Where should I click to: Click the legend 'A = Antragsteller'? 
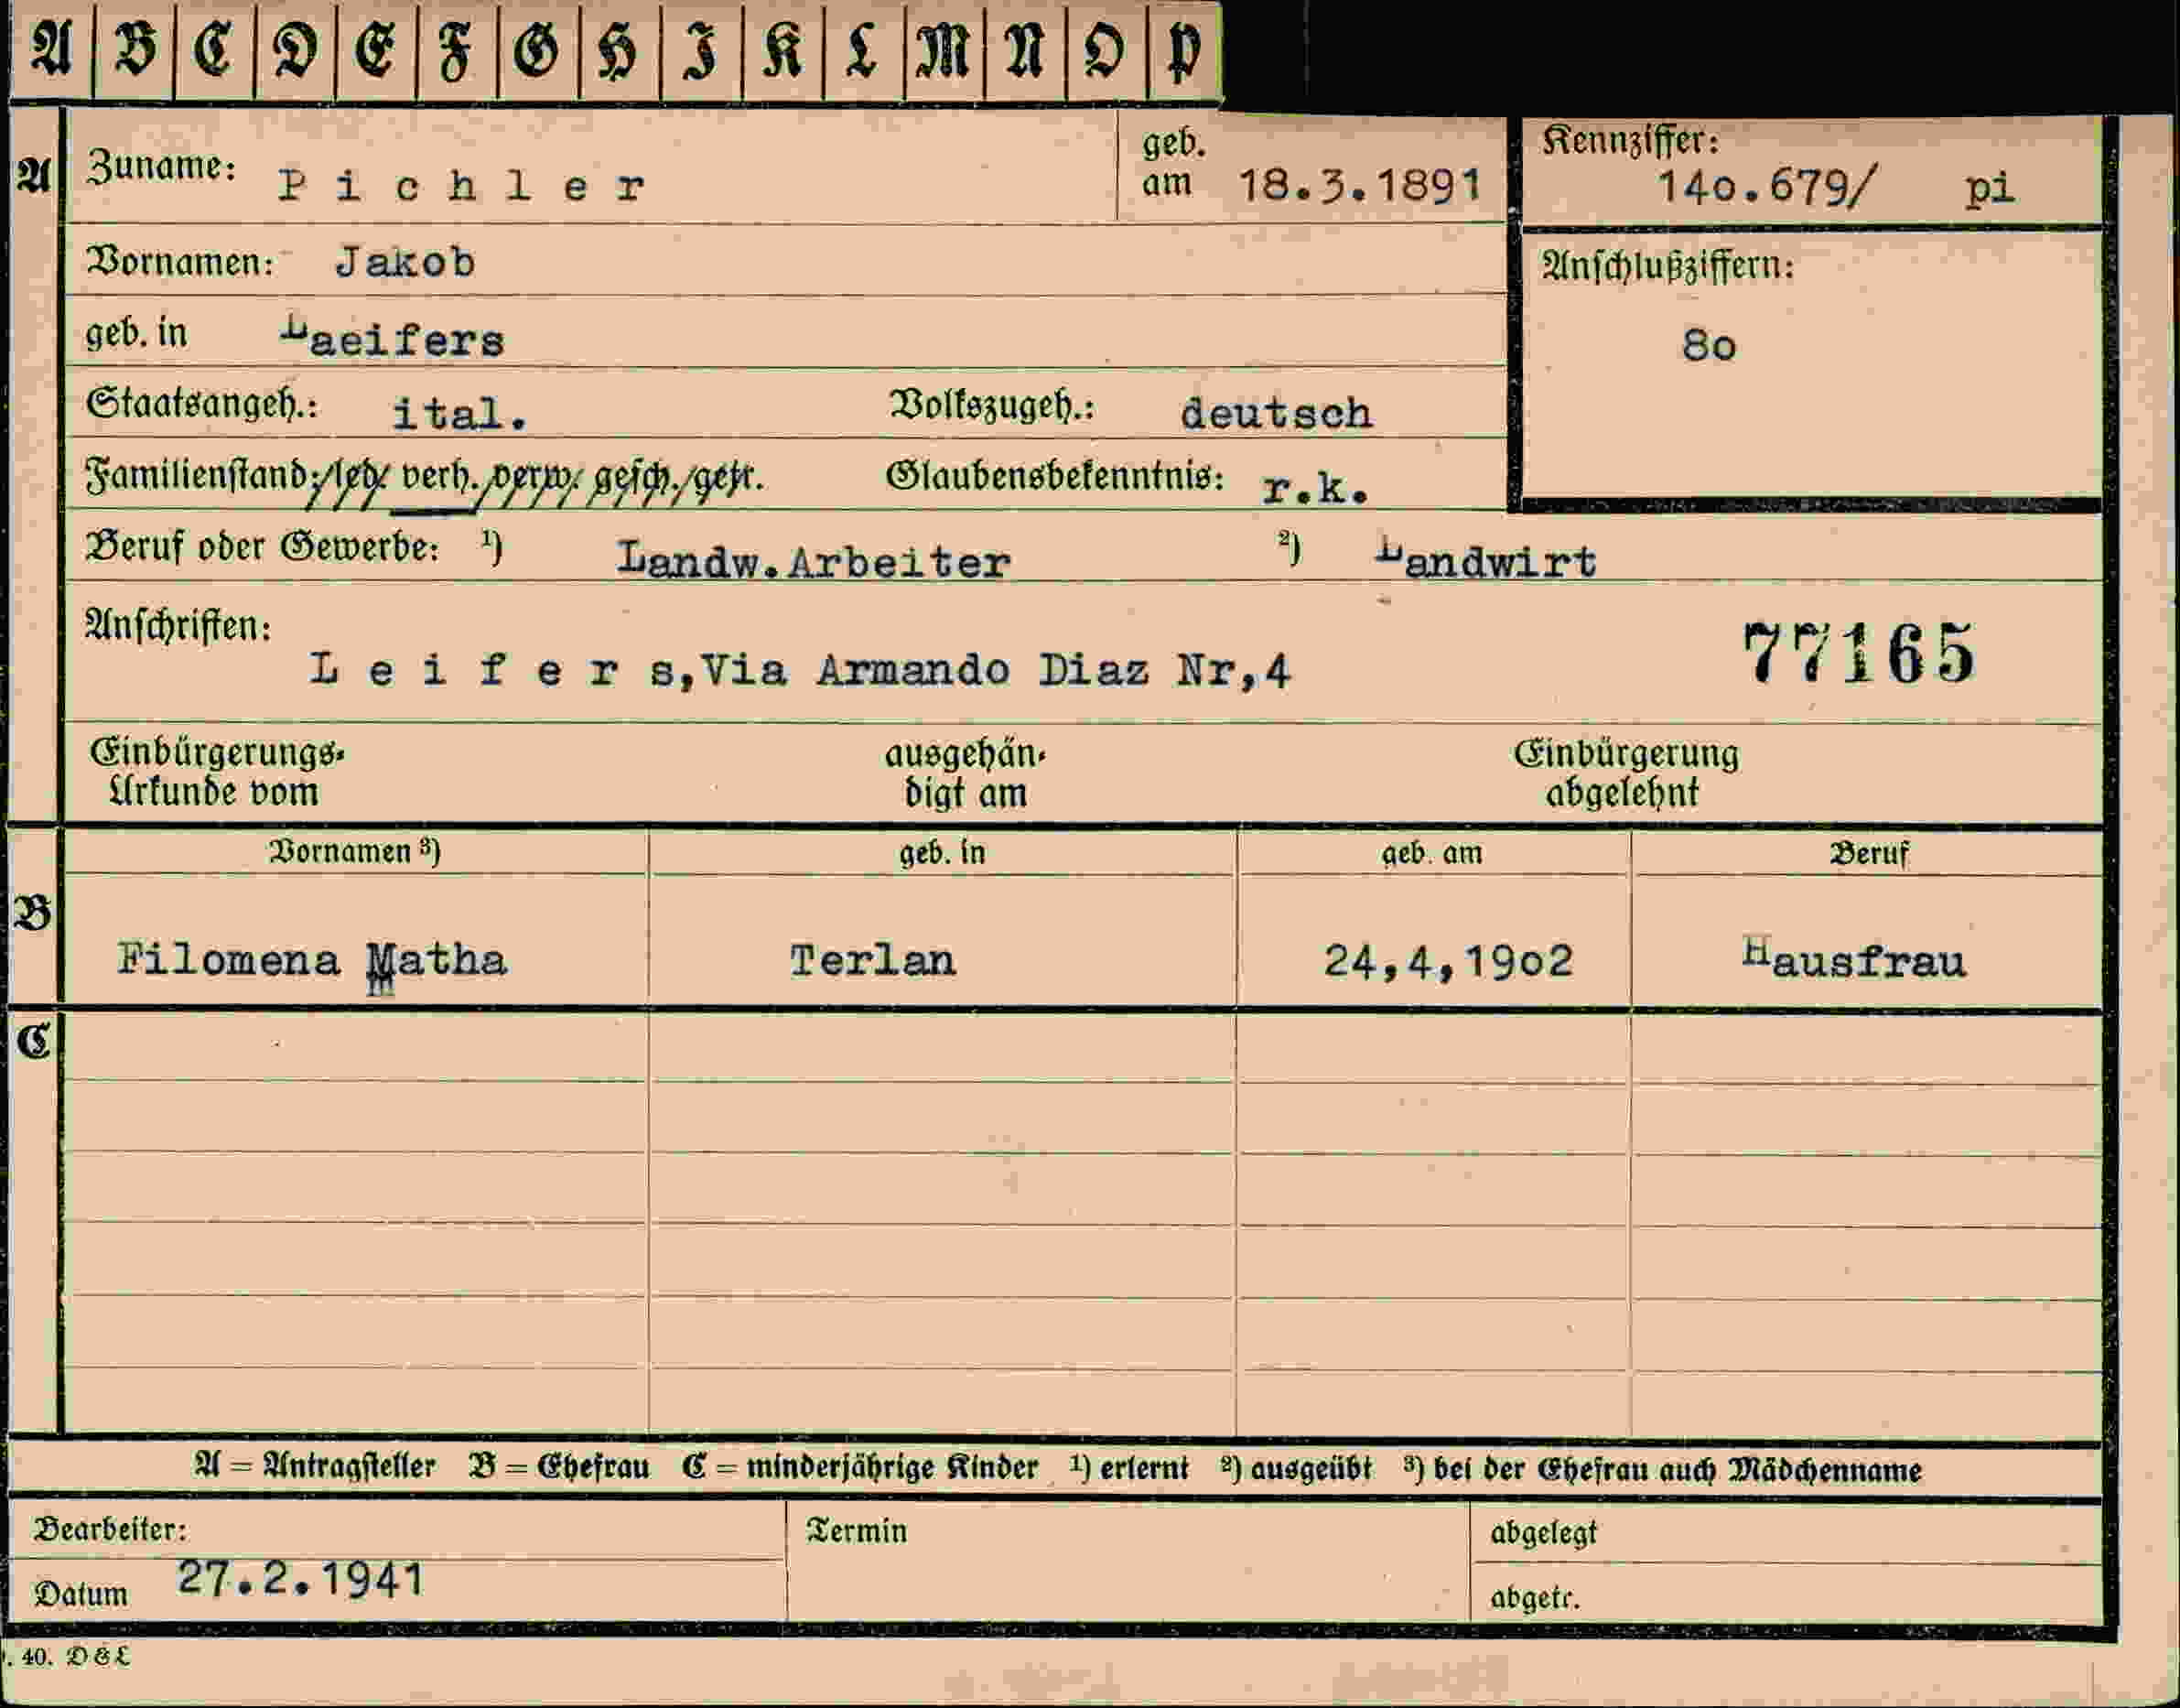coord(315,1467)
